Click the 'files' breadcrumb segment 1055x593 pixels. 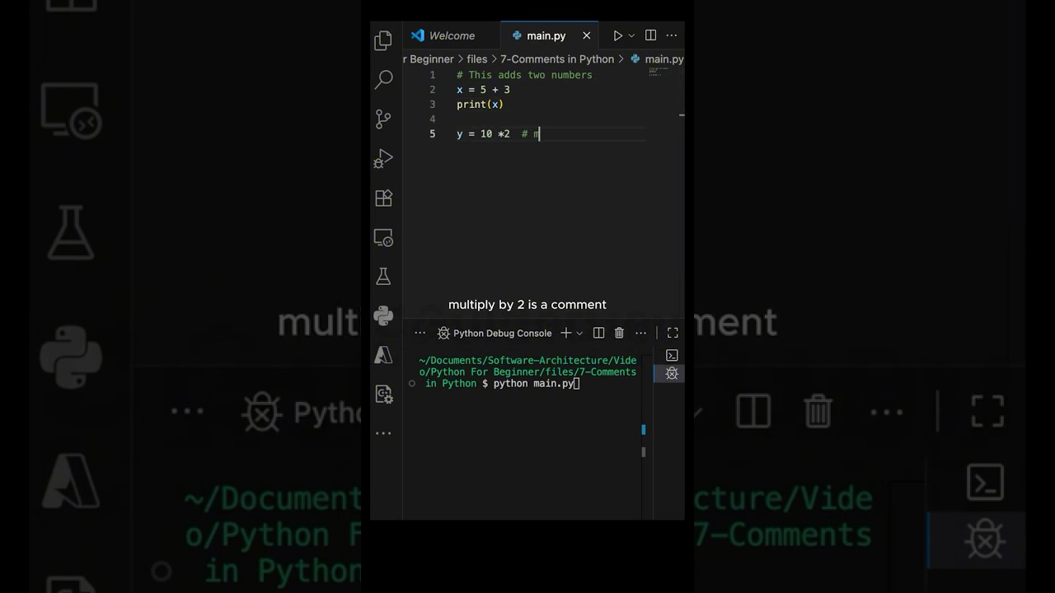coord(477,59)
